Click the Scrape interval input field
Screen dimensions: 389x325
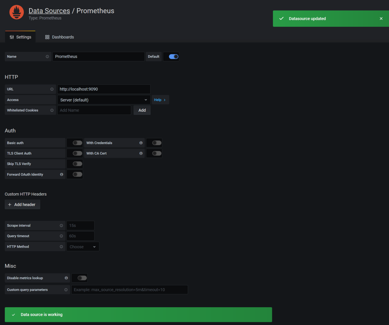click(80, 226)
